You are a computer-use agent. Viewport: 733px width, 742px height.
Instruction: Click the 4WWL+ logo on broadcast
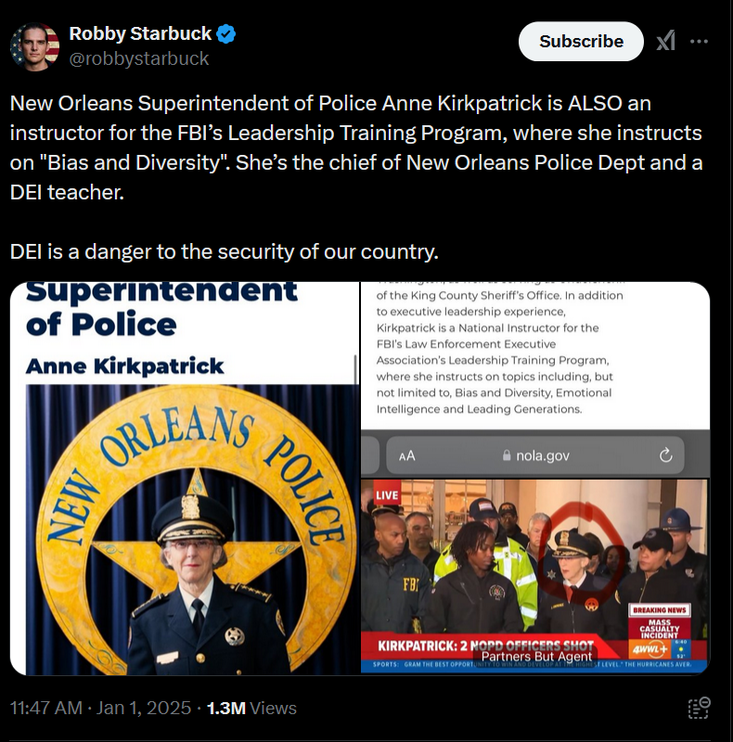click(x=650, y=650)
